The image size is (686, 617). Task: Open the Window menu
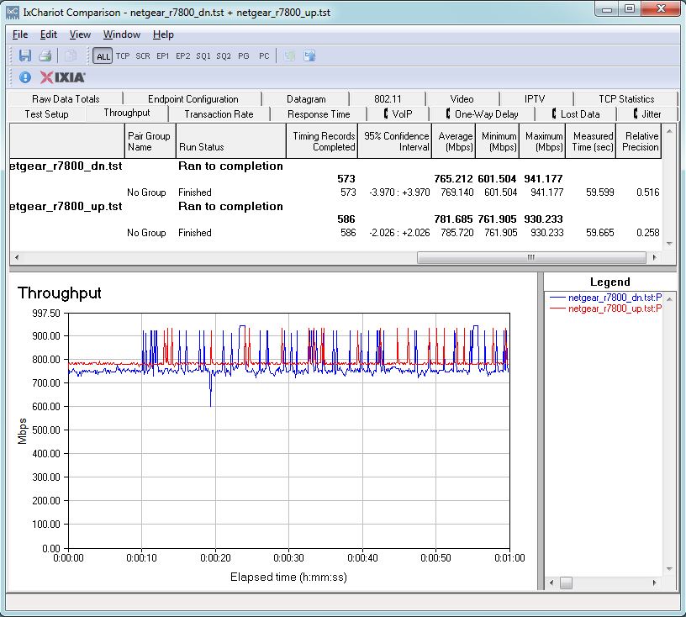pyautogui.click(x=122, y=34)
